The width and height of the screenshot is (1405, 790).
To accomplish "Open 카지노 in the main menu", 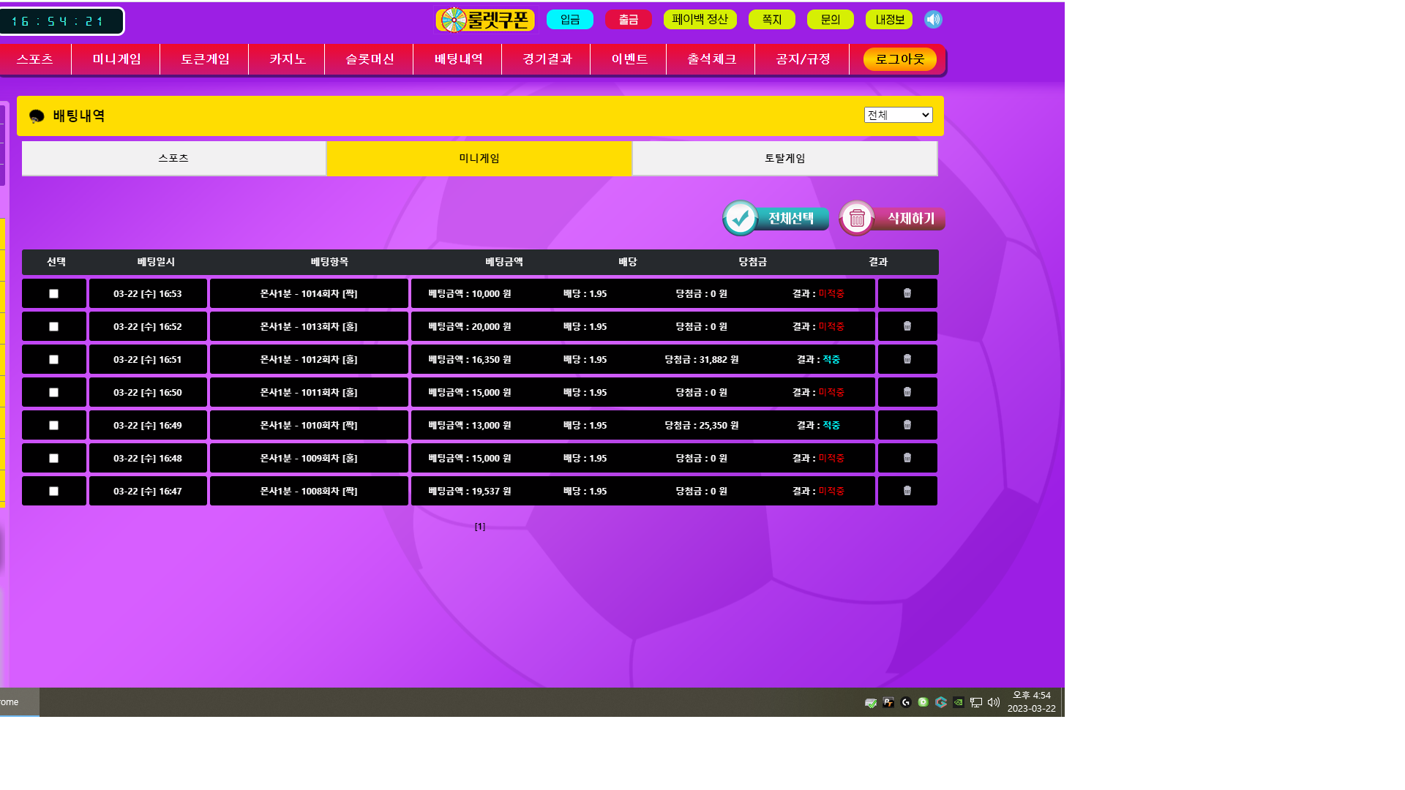I will (x=287, y=59).
